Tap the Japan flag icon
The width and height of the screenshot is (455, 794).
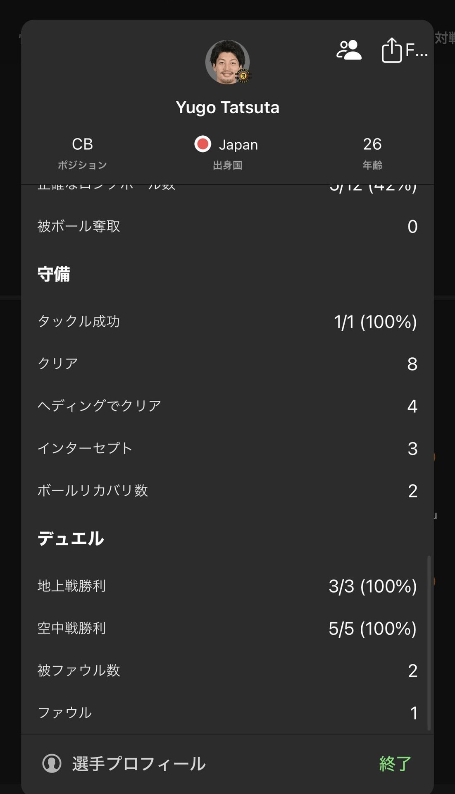[202, 144]
